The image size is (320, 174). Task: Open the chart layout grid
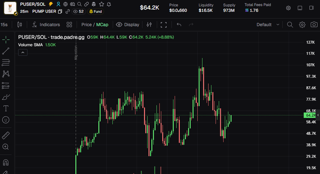(x=69, y=25)
